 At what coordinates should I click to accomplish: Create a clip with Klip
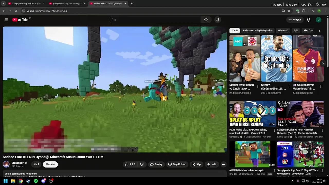coord(196,164)
